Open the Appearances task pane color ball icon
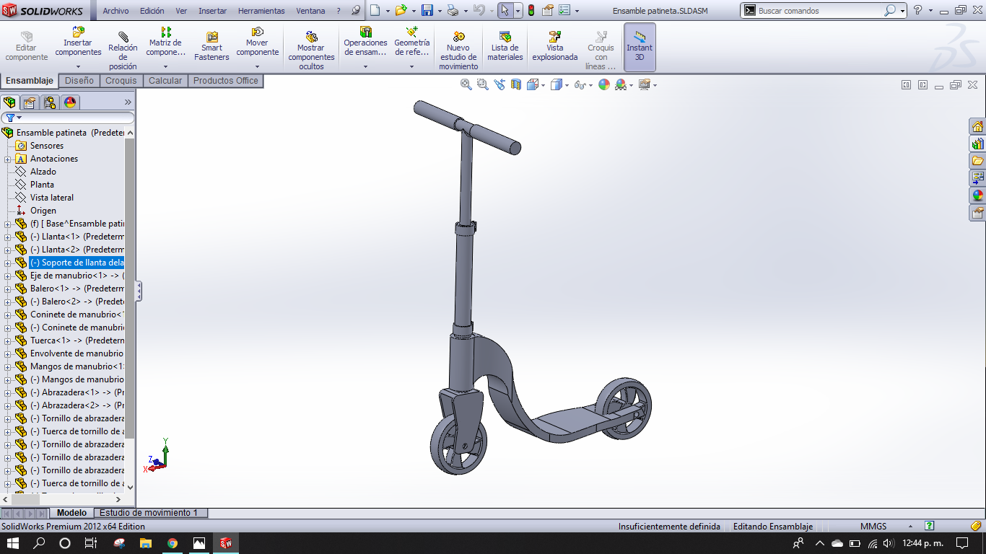This screenshot has height=554, width=986. click(977, 195)
